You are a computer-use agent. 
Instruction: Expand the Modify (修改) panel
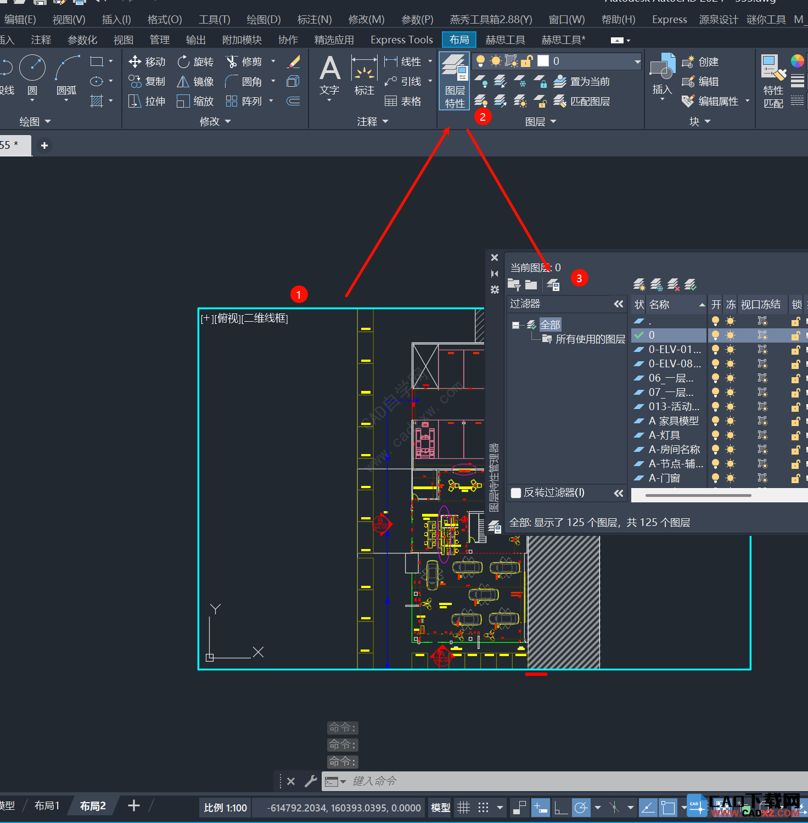coord(215,121)
